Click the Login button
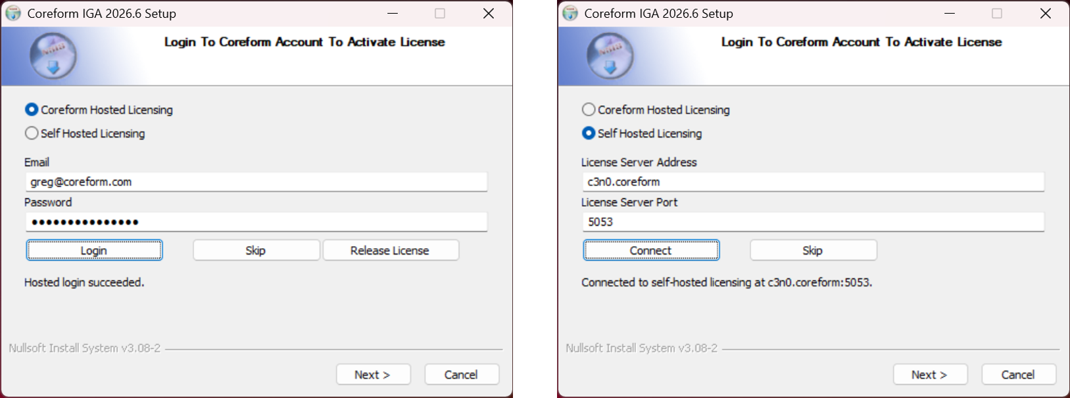Screen dimensions: 1070x398 tap(94, 250)
